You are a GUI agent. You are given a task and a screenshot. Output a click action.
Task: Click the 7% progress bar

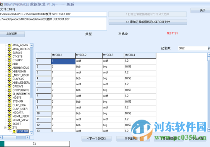(35, 144)
